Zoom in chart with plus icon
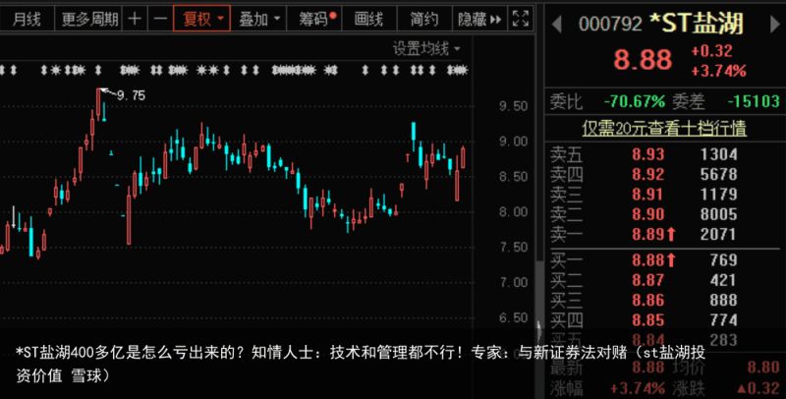786x399 pixels. tap(135, 20)
